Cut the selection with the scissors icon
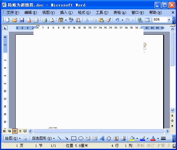 [87, 20]
